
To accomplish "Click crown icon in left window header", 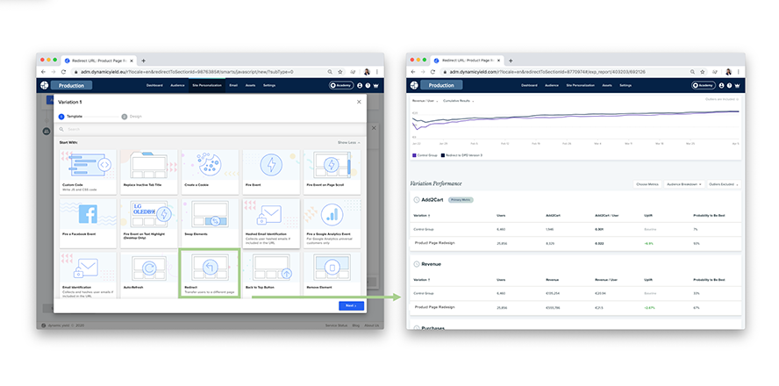I will point(376,85).
